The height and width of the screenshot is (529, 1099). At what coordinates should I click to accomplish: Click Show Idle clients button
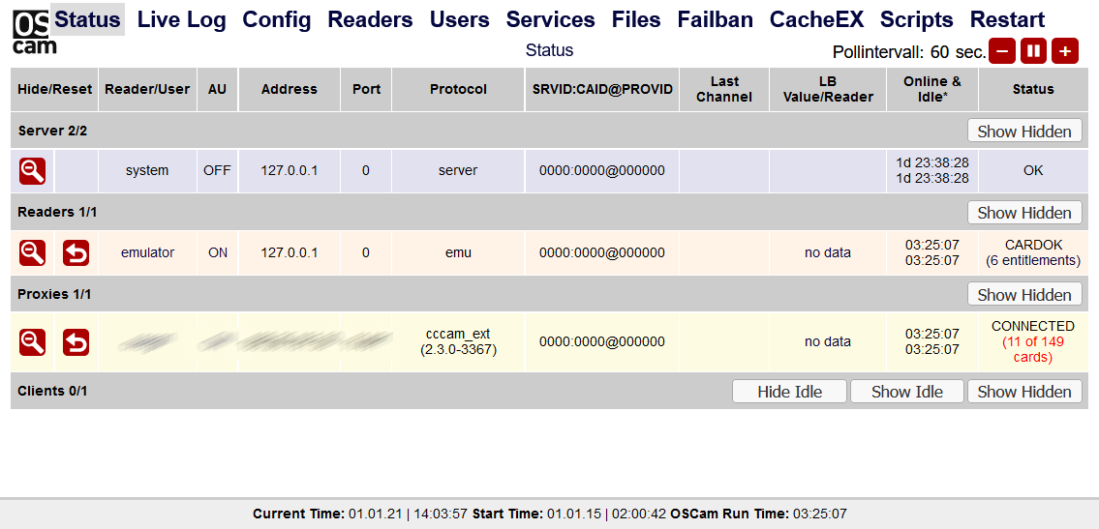[x=907, y=392]
